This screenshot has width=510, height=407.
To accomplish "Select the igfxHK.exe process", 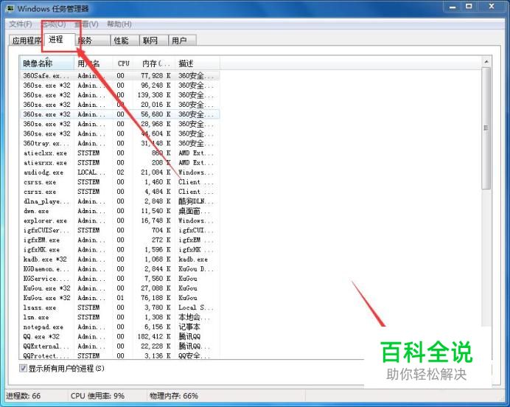I will [119, 249].
